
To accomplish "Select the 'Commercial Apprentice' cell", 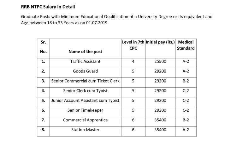I will (x=85, y=120).
